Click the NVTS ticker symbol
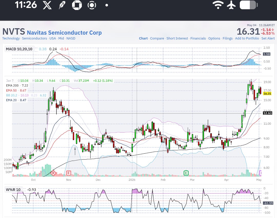 point(14,32)
